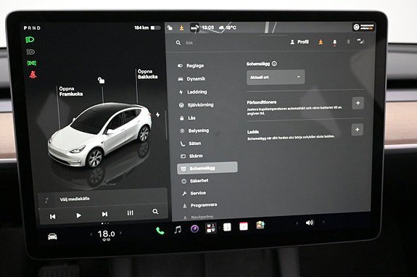Viewport: 417px width, 277px height.
Task: Tap the 184 km battery range indicator
Action: click(147, 28)
